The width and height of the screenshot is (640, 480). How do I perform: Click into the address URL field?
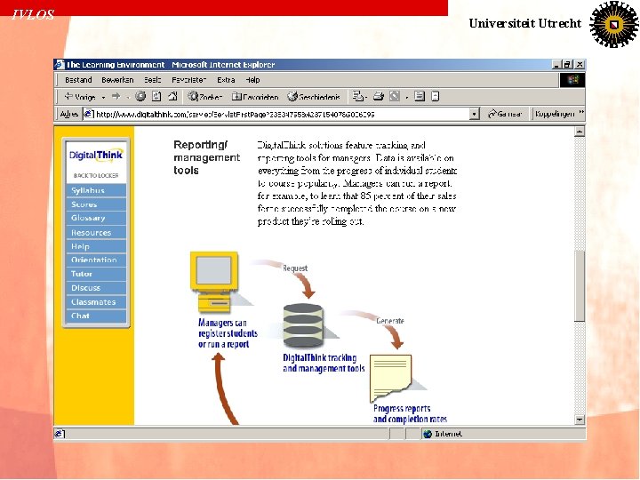282,115
